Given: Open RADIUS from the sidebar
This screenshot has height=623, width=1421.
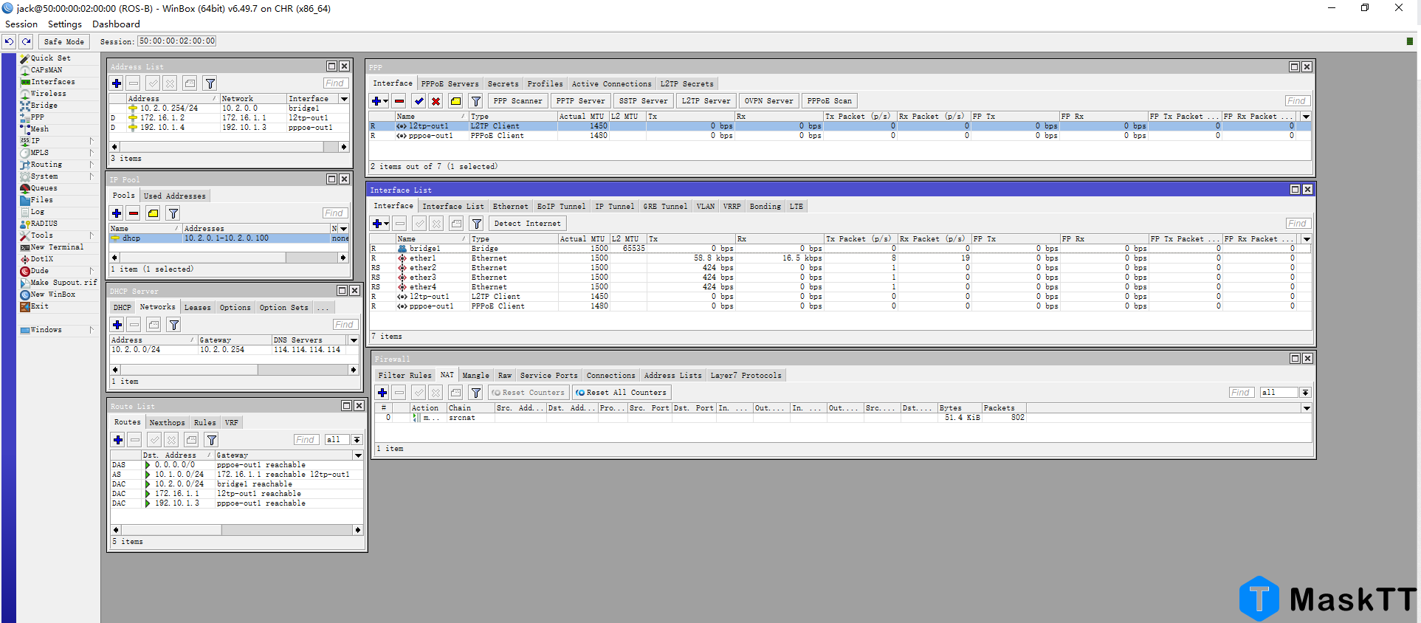Looking at the screenshot, I should pyautogui.click(x=44, y=223).
